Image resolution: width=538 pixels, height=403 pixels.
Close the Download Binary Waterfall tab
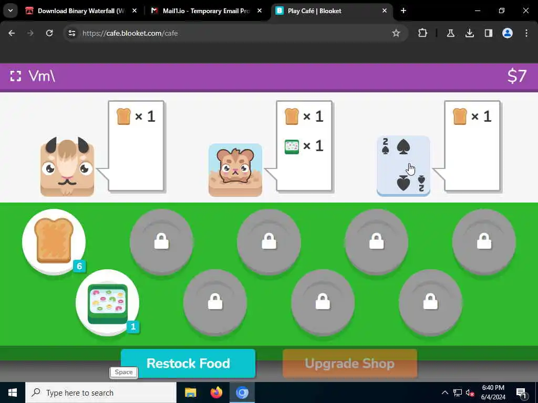134,11
